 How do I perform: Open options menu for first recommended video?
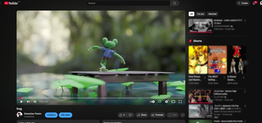(x=245, y=21)
